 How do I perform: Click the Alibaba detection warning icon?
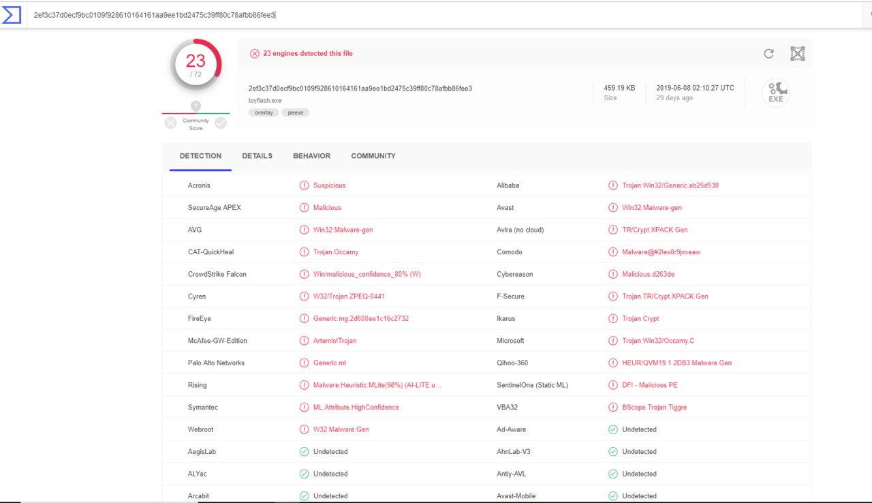612,185
